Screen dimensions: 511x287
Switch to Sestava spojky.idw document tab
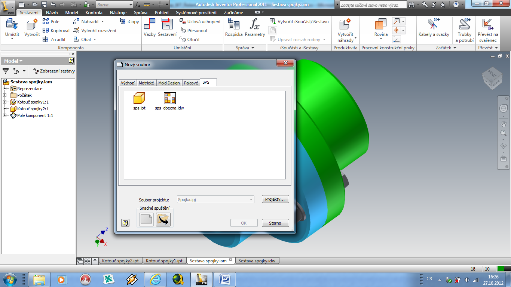tap(257, 261)
